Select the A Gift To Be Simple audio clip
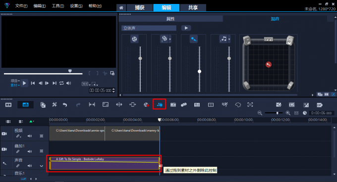This screenshot has width=337, height=182. coord(105,163)
